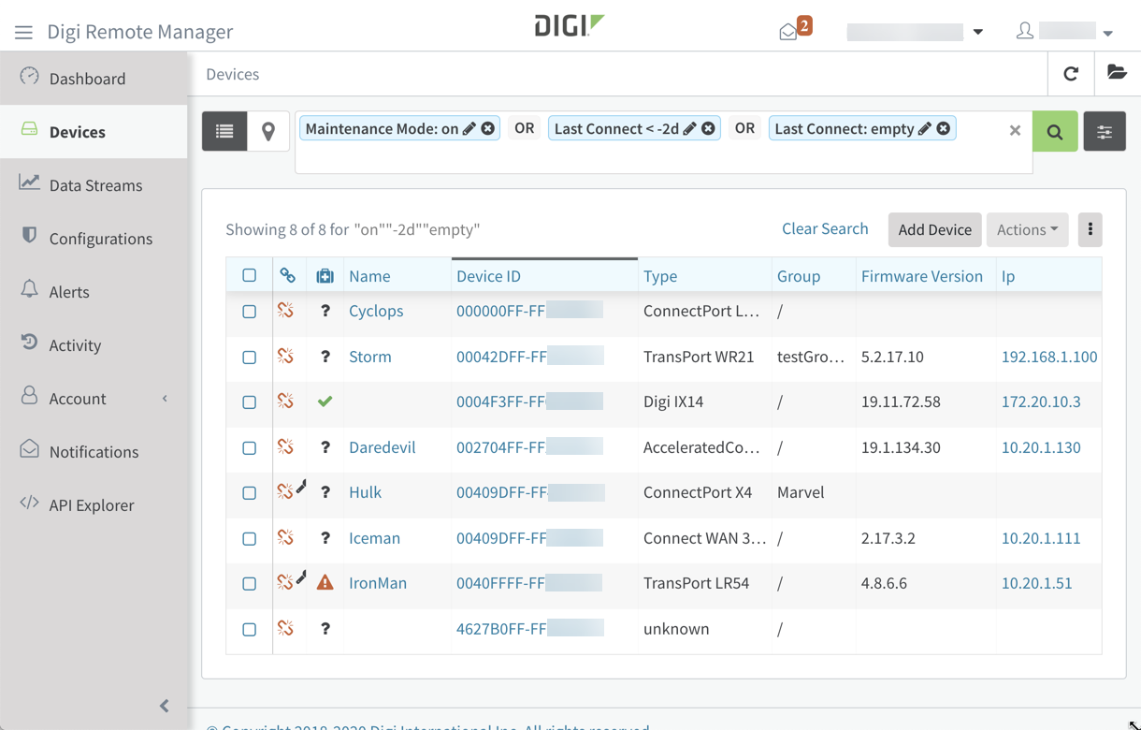Image resolution: width=1141 pixels, height=730 pixels.
Task: Open the user menu dropdown arrow
Action: (1108, 33)
